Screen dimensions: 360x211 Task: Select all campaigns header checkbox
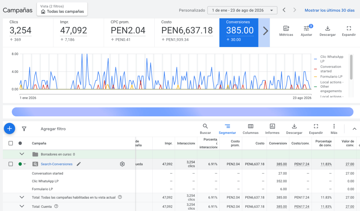[11, 143]
